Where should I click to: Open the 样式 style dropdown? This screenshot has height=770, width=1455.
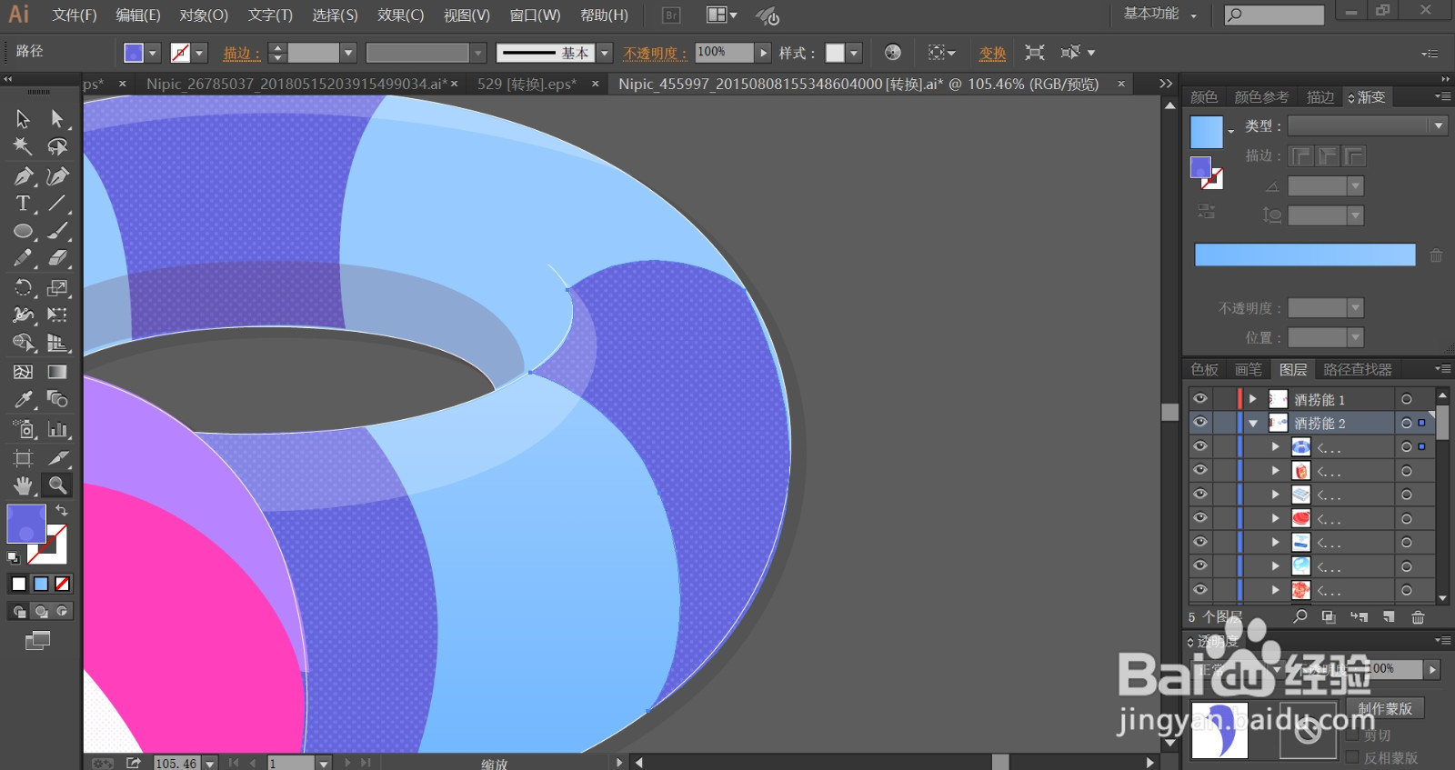854,53
